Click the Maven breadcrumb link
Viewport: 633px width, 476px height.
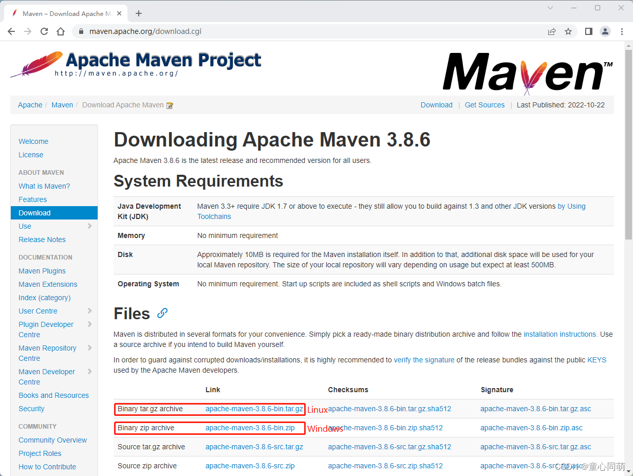click(62, 105)
